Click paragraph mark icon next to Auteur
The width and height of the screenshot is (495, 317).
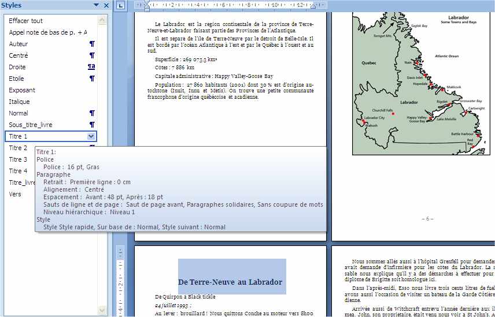tap(92, 44)
